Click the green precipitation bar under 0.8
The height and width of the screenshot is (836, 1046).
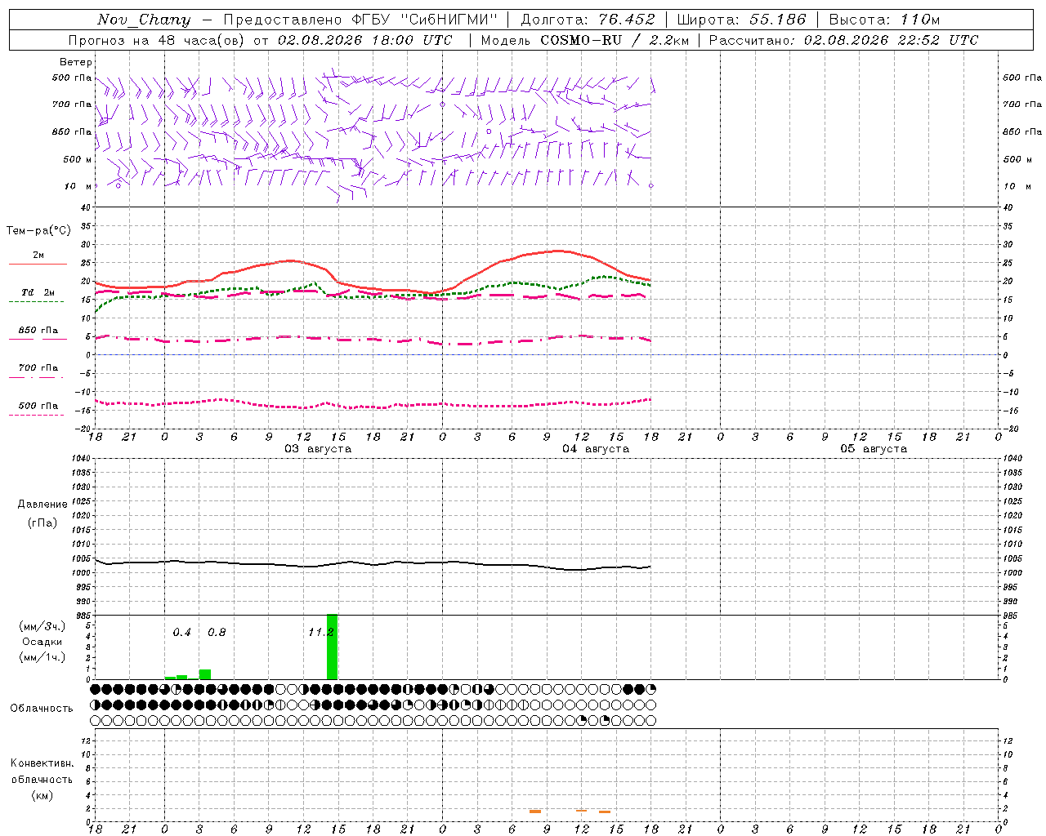coord(205,674)
